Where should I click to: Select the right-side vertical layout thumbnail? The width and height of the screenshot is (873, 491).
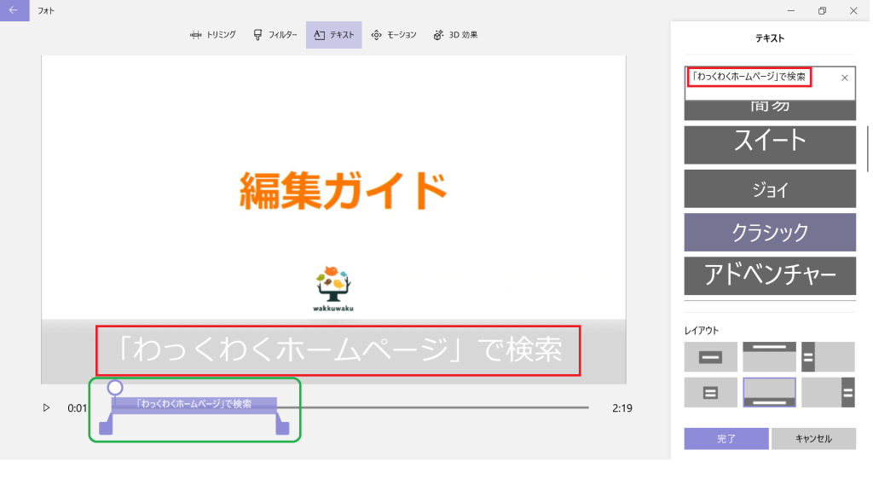pos(828,393)
